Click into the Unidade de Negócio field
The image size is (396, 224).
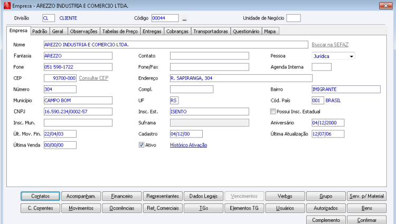[294, 18]
